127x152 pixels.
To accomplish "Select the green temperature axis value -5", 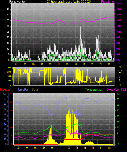I will coord(118,144).
